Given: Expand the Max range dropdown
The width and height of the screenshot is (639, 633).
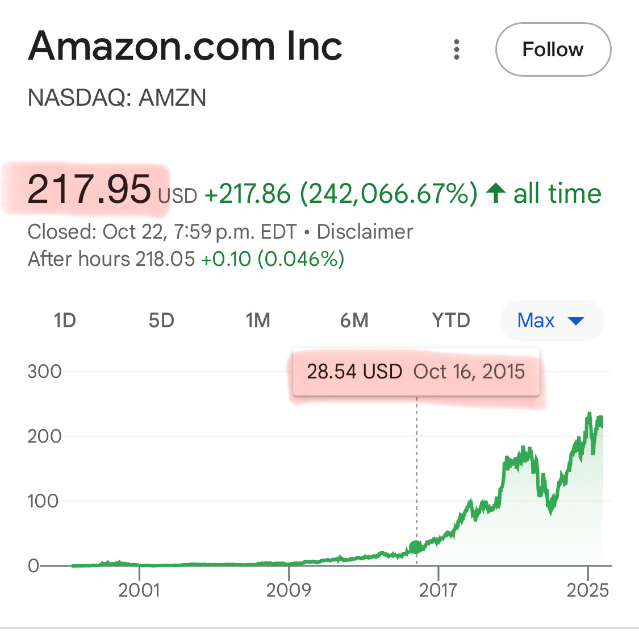Looking at the screenshot, I should pos(551,320).
